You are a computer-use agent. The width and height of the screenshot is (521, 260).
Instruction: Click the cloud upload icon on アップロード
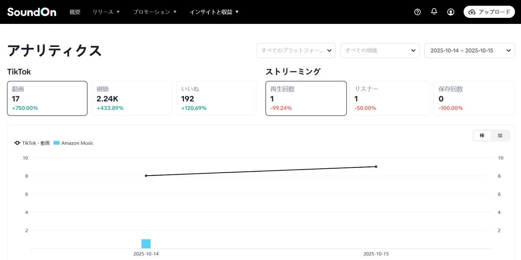tap(472, 12)
